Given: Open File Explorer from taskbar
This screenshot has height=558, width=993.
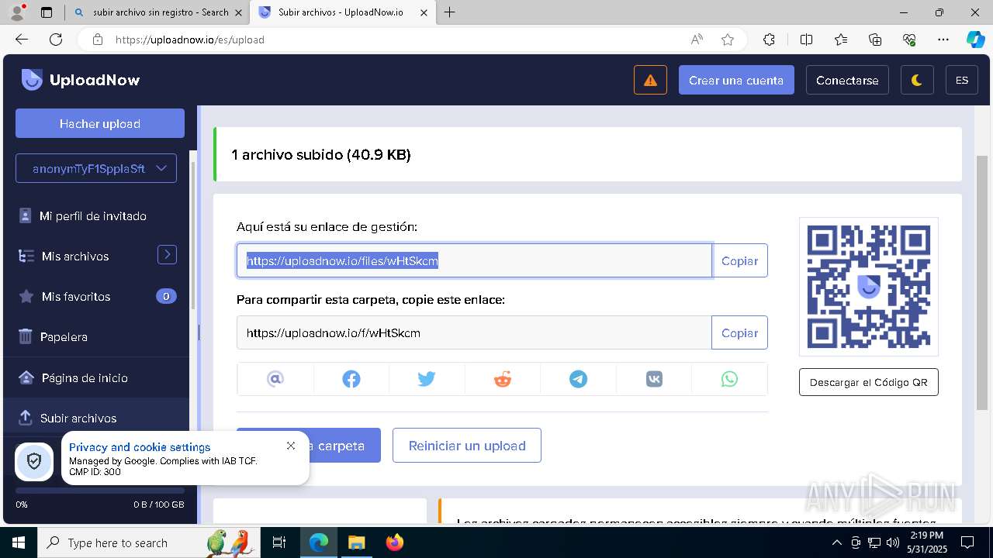Looking at the screenshot, I should point(356,542).
